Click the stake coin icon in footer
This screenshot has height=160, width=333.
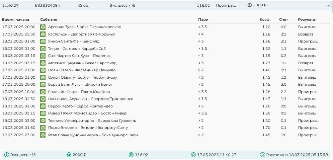click(69, 155)
